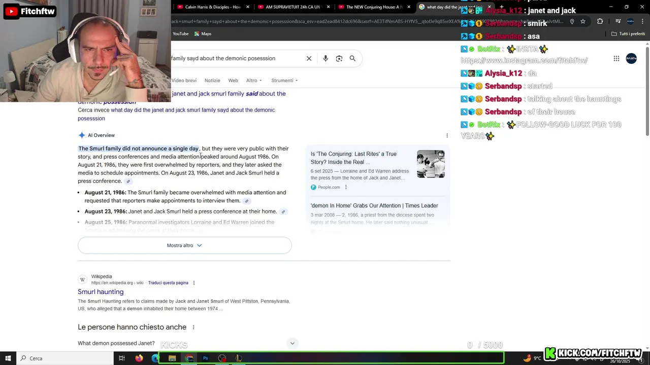Open the People.com article thumbnail image
Viewport: 650px width, 365px height.
click(x=431, y=164)
